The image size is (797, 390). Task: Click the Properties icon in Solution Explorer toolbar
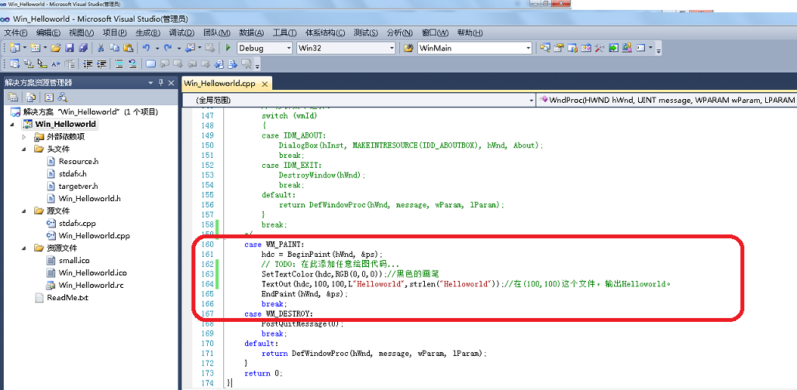point(13,97)
